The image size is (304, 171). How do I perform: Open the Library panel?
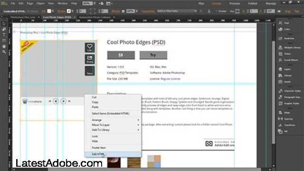tap(285, 76)
